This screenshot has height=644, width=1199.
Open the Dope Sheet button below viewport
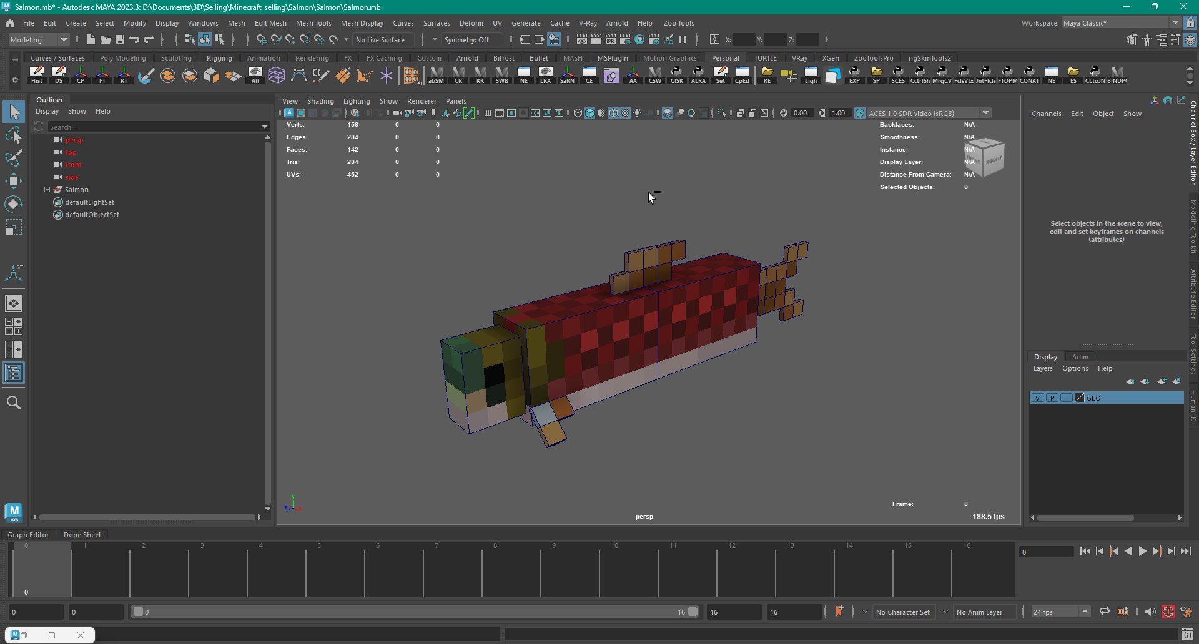[82, 535]
